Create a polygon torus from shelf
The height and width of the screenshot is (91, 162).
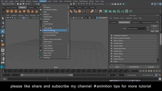(28, 11)
